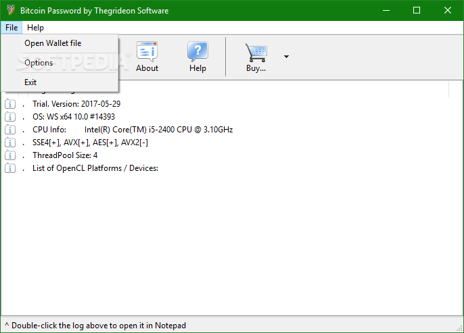Click the window resize grip corner
Screen dimensions: 464x333
[x=459, y=328]
